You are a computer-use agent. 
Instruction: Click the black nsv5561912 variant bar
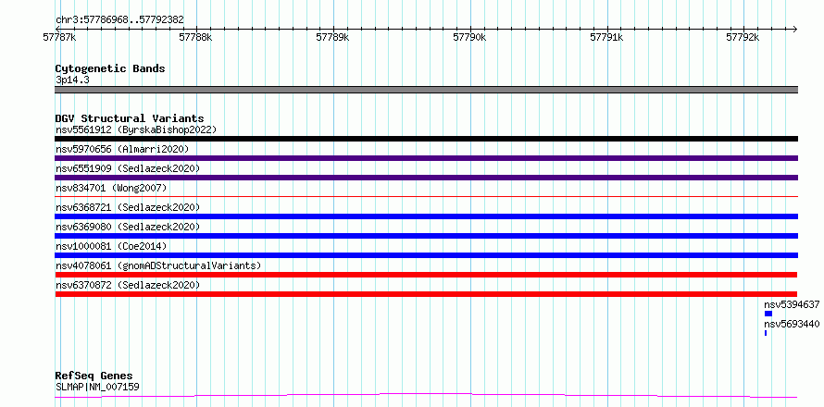point(426,139)
